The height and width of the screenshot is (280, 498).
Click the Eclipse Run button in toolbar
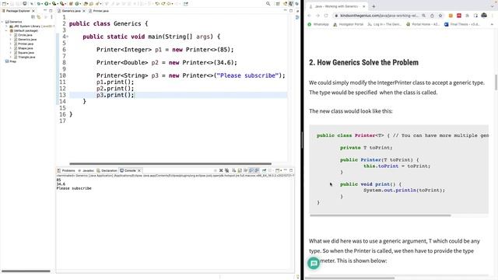[x=47, y=4]
